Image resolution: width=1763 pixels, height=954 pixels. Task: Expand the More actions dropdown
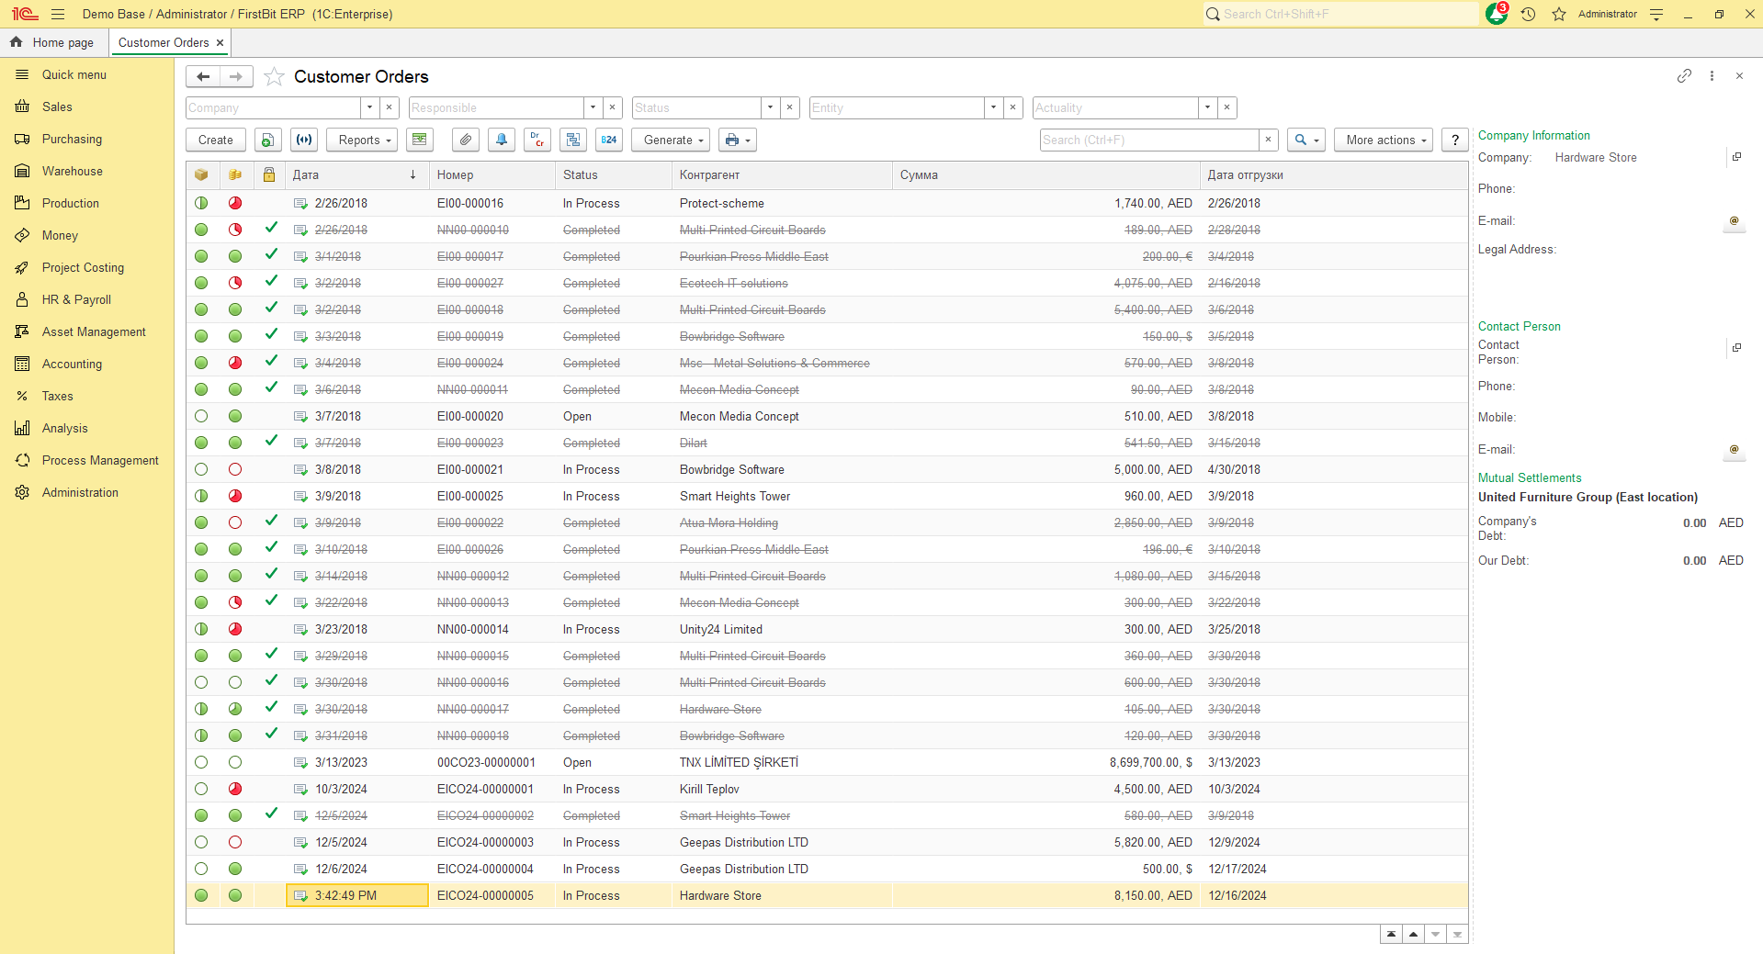(1384, 140)
